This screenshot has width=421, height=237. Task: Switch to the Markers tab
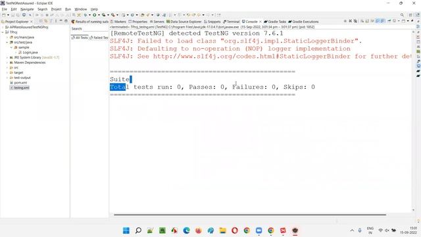[x=118, y=22]
